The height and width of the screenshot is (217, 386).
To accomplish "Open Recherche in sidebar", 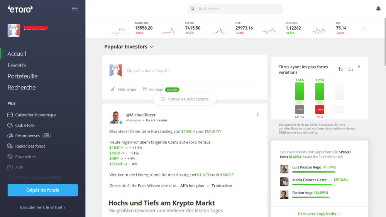I will pos(22,87).
